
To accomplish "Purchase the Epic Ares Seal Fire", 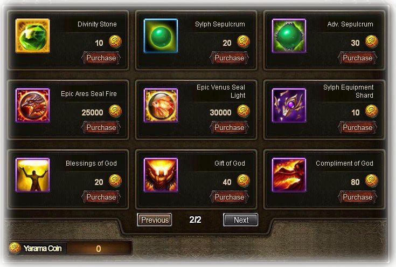I will click(x=101, y=127).
